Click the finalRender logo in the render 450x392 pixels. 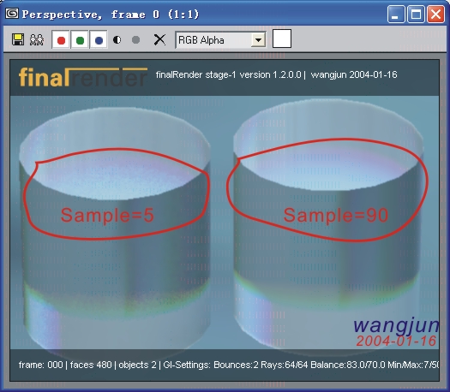tap(83, 77)
